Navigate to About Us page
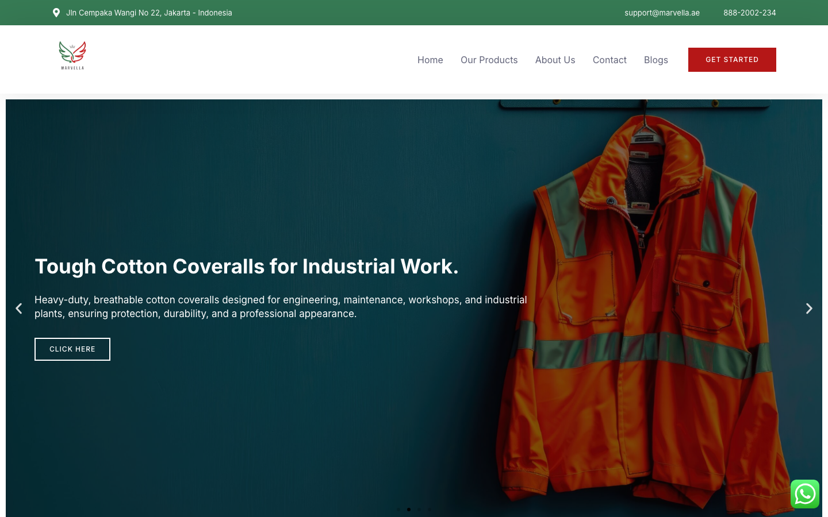Viewport: 828px width, 517px height. pos(555,60)
